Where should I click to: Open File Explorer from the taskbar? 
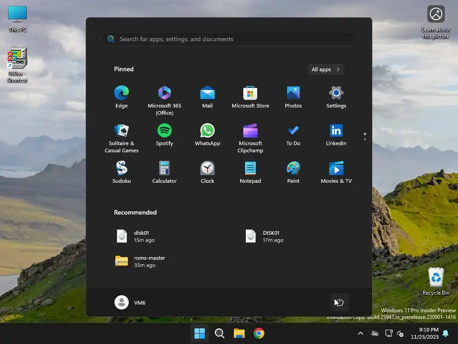click(239, 333)
